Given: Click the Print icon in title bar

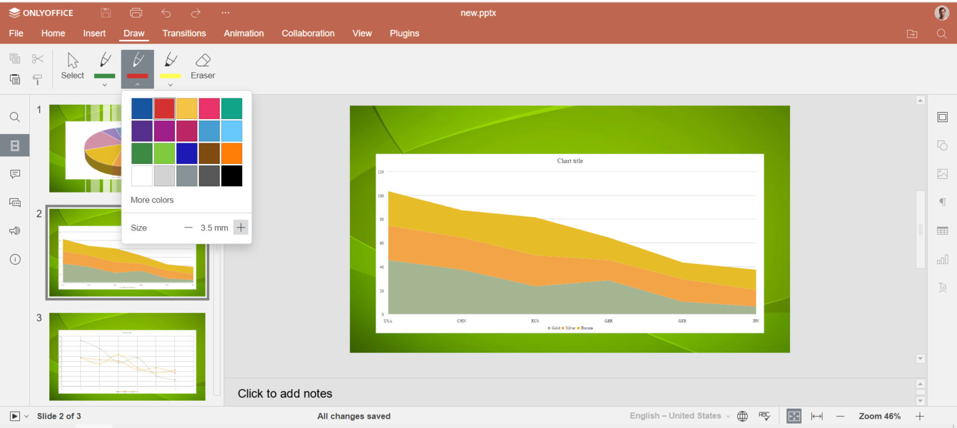Looking at the screenshot, I should (x=136, y=13).
